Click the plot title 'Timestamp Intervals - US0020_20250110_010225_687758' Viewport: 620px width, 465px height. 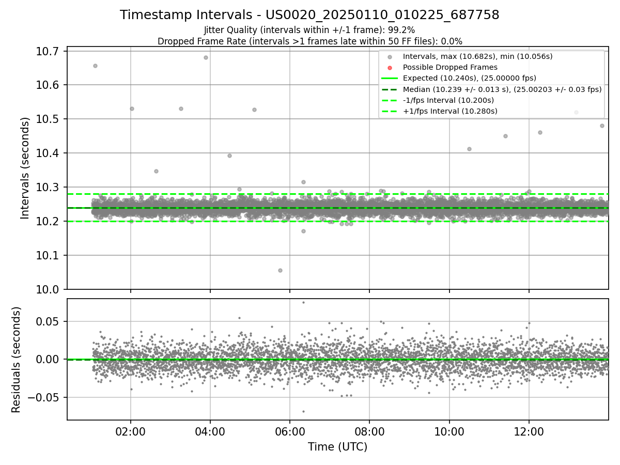[x=309, y=15]
